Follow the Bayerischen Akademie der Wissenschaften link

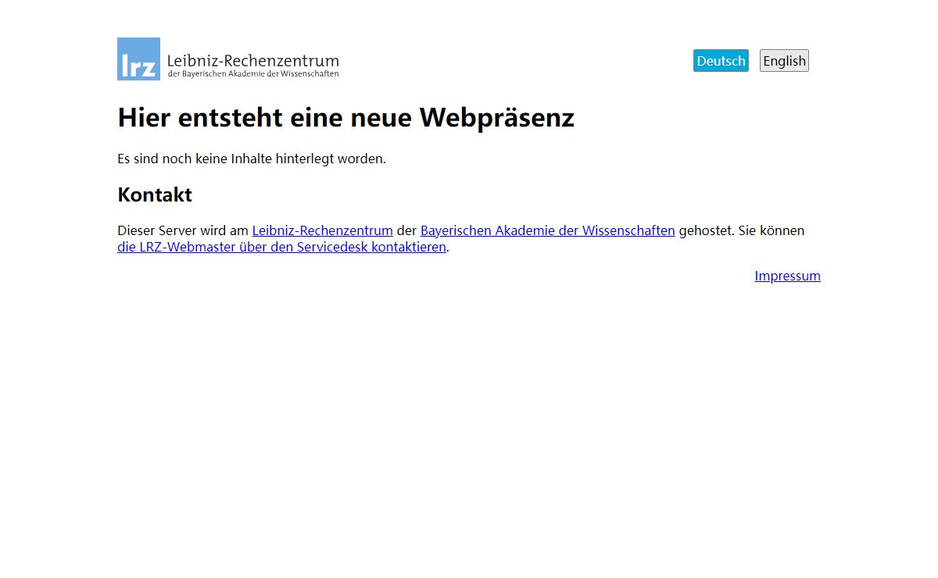click(547, 230)
